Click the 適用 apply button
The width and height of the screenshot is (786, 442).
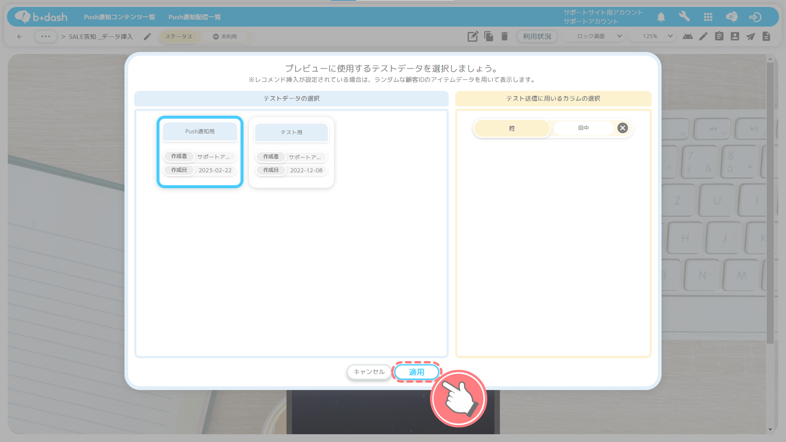tap(417, 372)
